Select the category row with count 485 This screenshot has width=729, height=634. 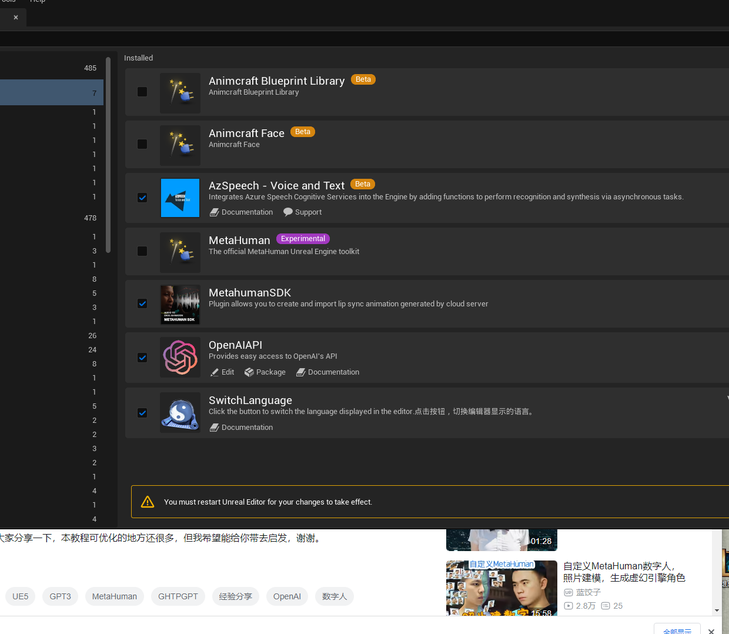coord(52,68)
